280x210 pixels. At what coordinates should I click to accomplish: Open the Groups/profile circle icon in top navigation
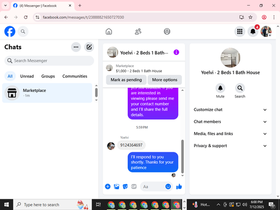coord(167,31)
